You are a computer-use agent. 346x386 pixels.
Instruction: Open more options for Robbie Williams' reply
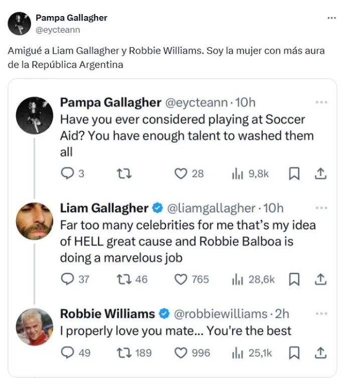(321, 314)
